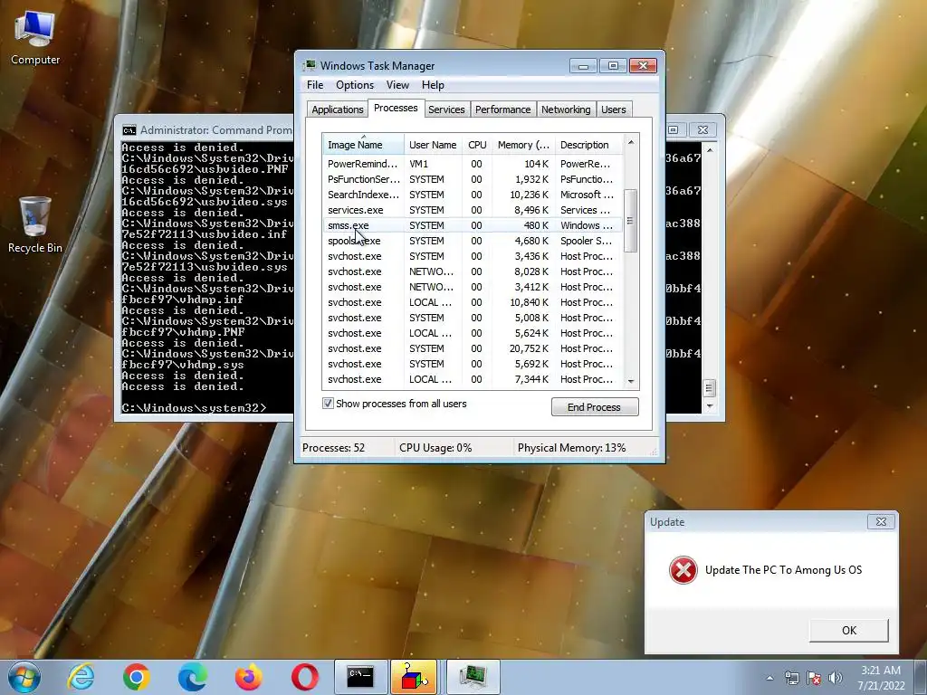The image size is (927, 695).
Task: Maximize the Command Prompt window
Action: coord(675,129)
